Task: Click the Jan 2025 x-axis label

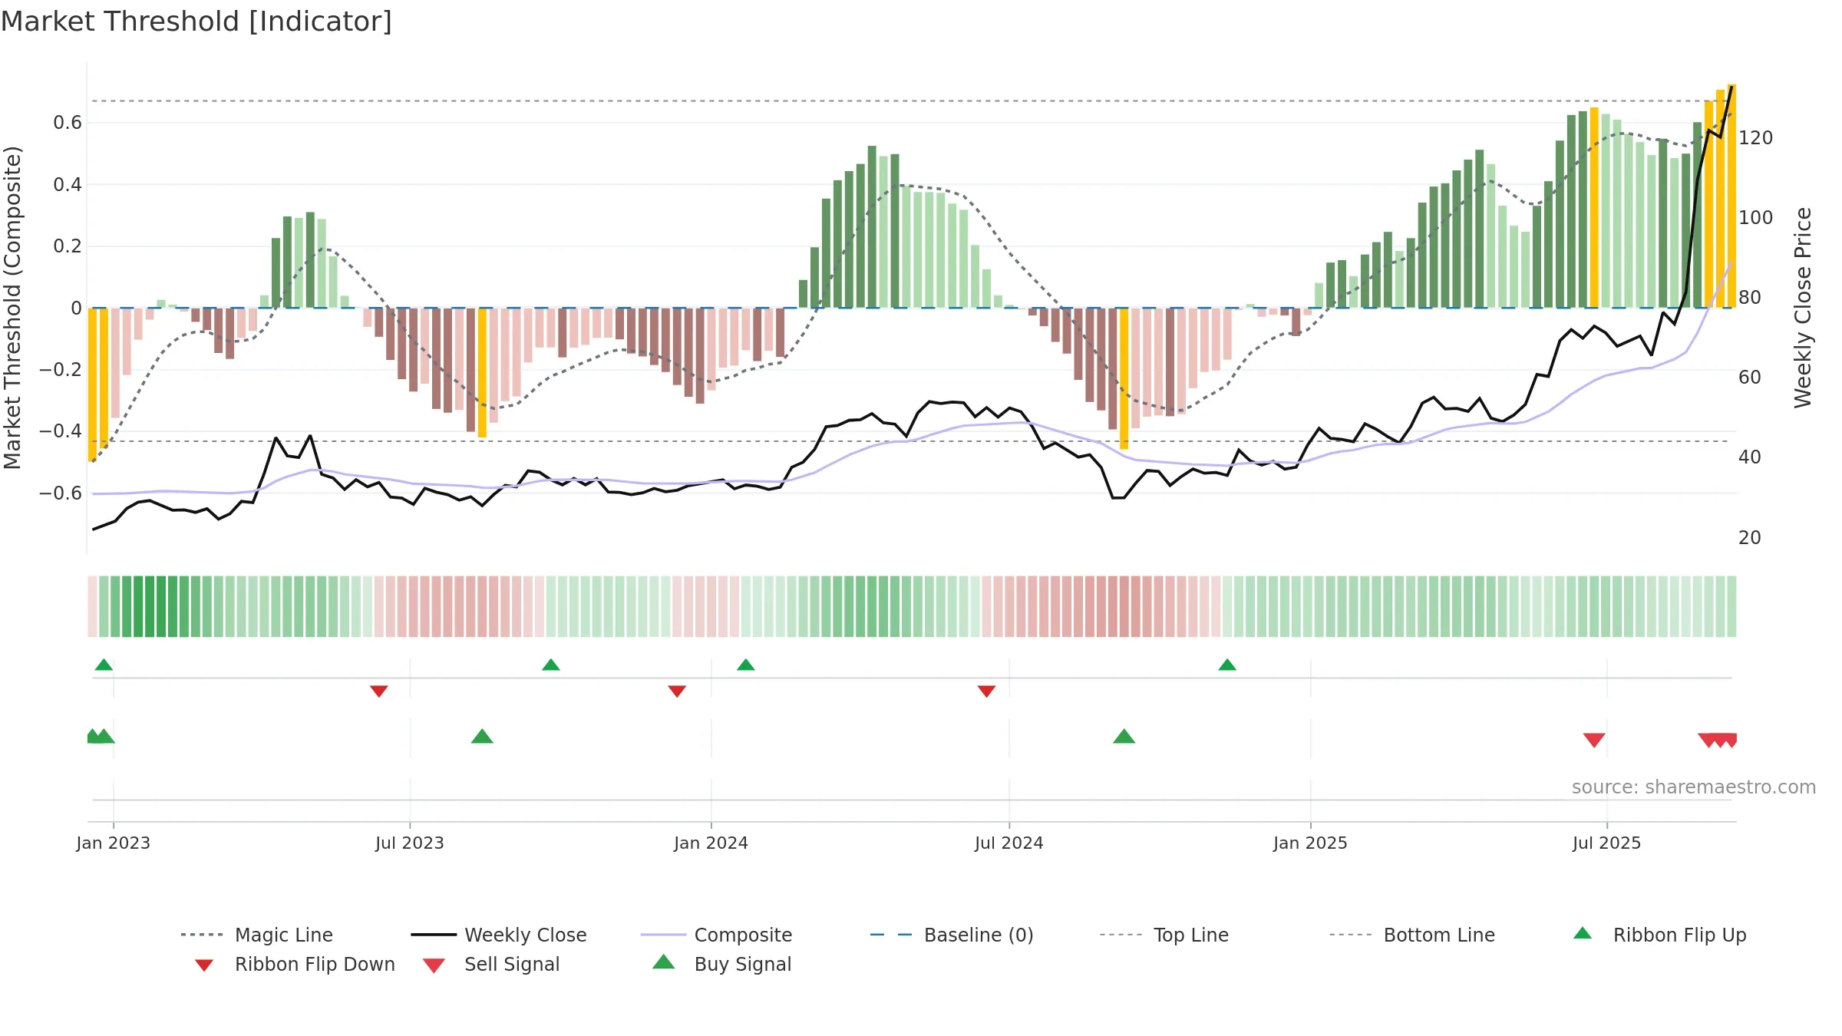Action: [x=1311, y=843]
